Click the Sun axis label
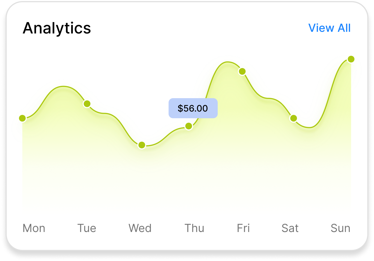The height and width of the screenshot is (261, 374). [x=341, y=228]
